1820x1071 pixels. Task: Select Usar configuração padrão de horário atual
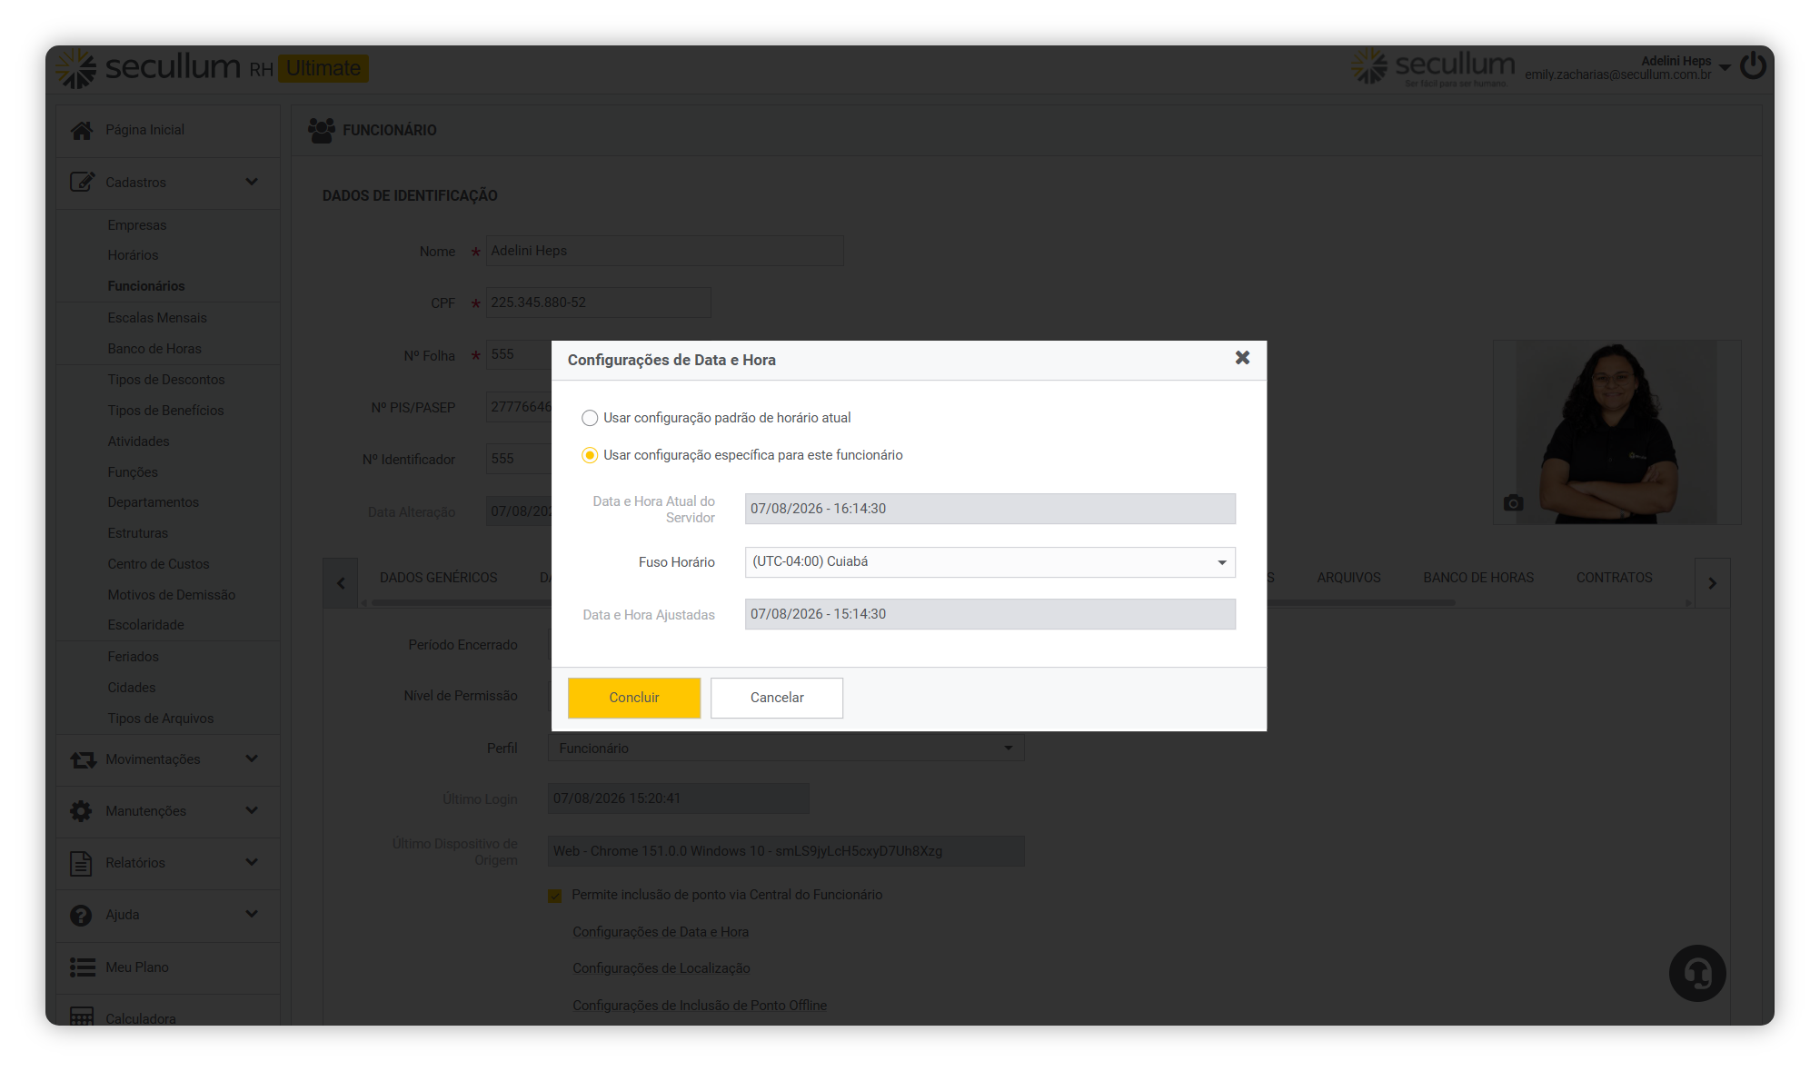(x=590, y=418)
